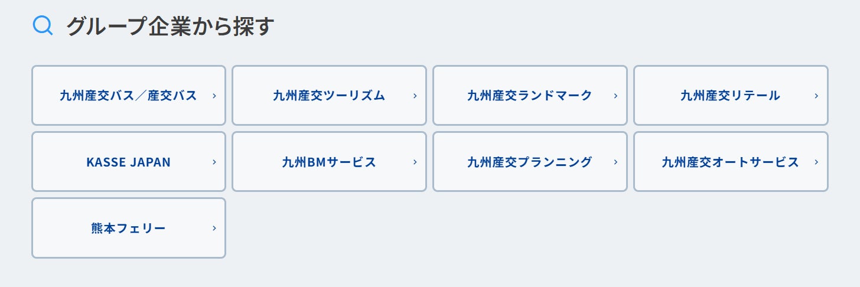Select the 九州産交ランドマーク button

coord(530,95)
